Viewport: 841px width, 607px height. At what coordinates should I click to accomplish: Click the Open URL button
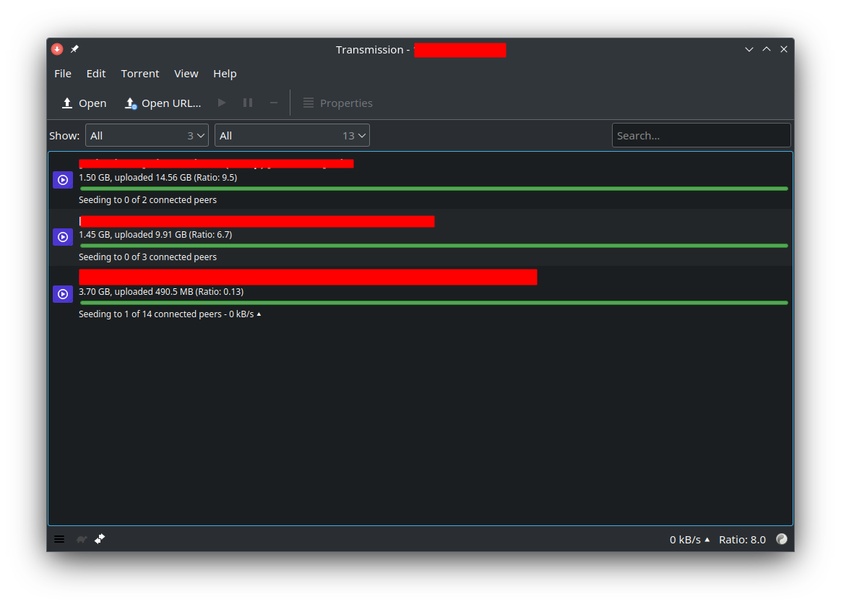click(163, 103)
